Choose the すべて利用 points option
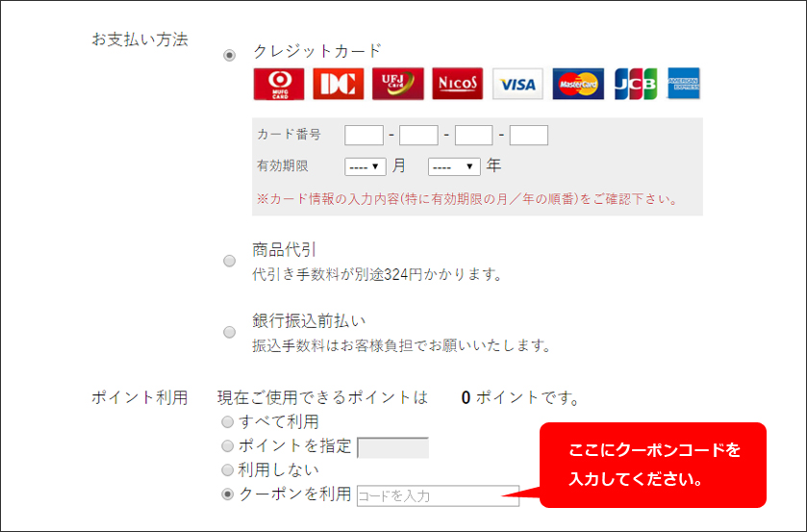Viewport: 807px width, 532px height. (x=227, y=422)
